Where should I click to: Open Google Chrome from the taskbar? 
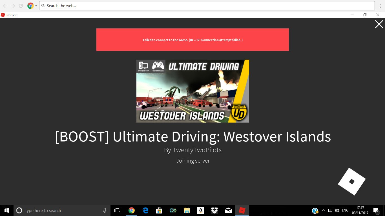pyautogui.click(x=131, y=210)
